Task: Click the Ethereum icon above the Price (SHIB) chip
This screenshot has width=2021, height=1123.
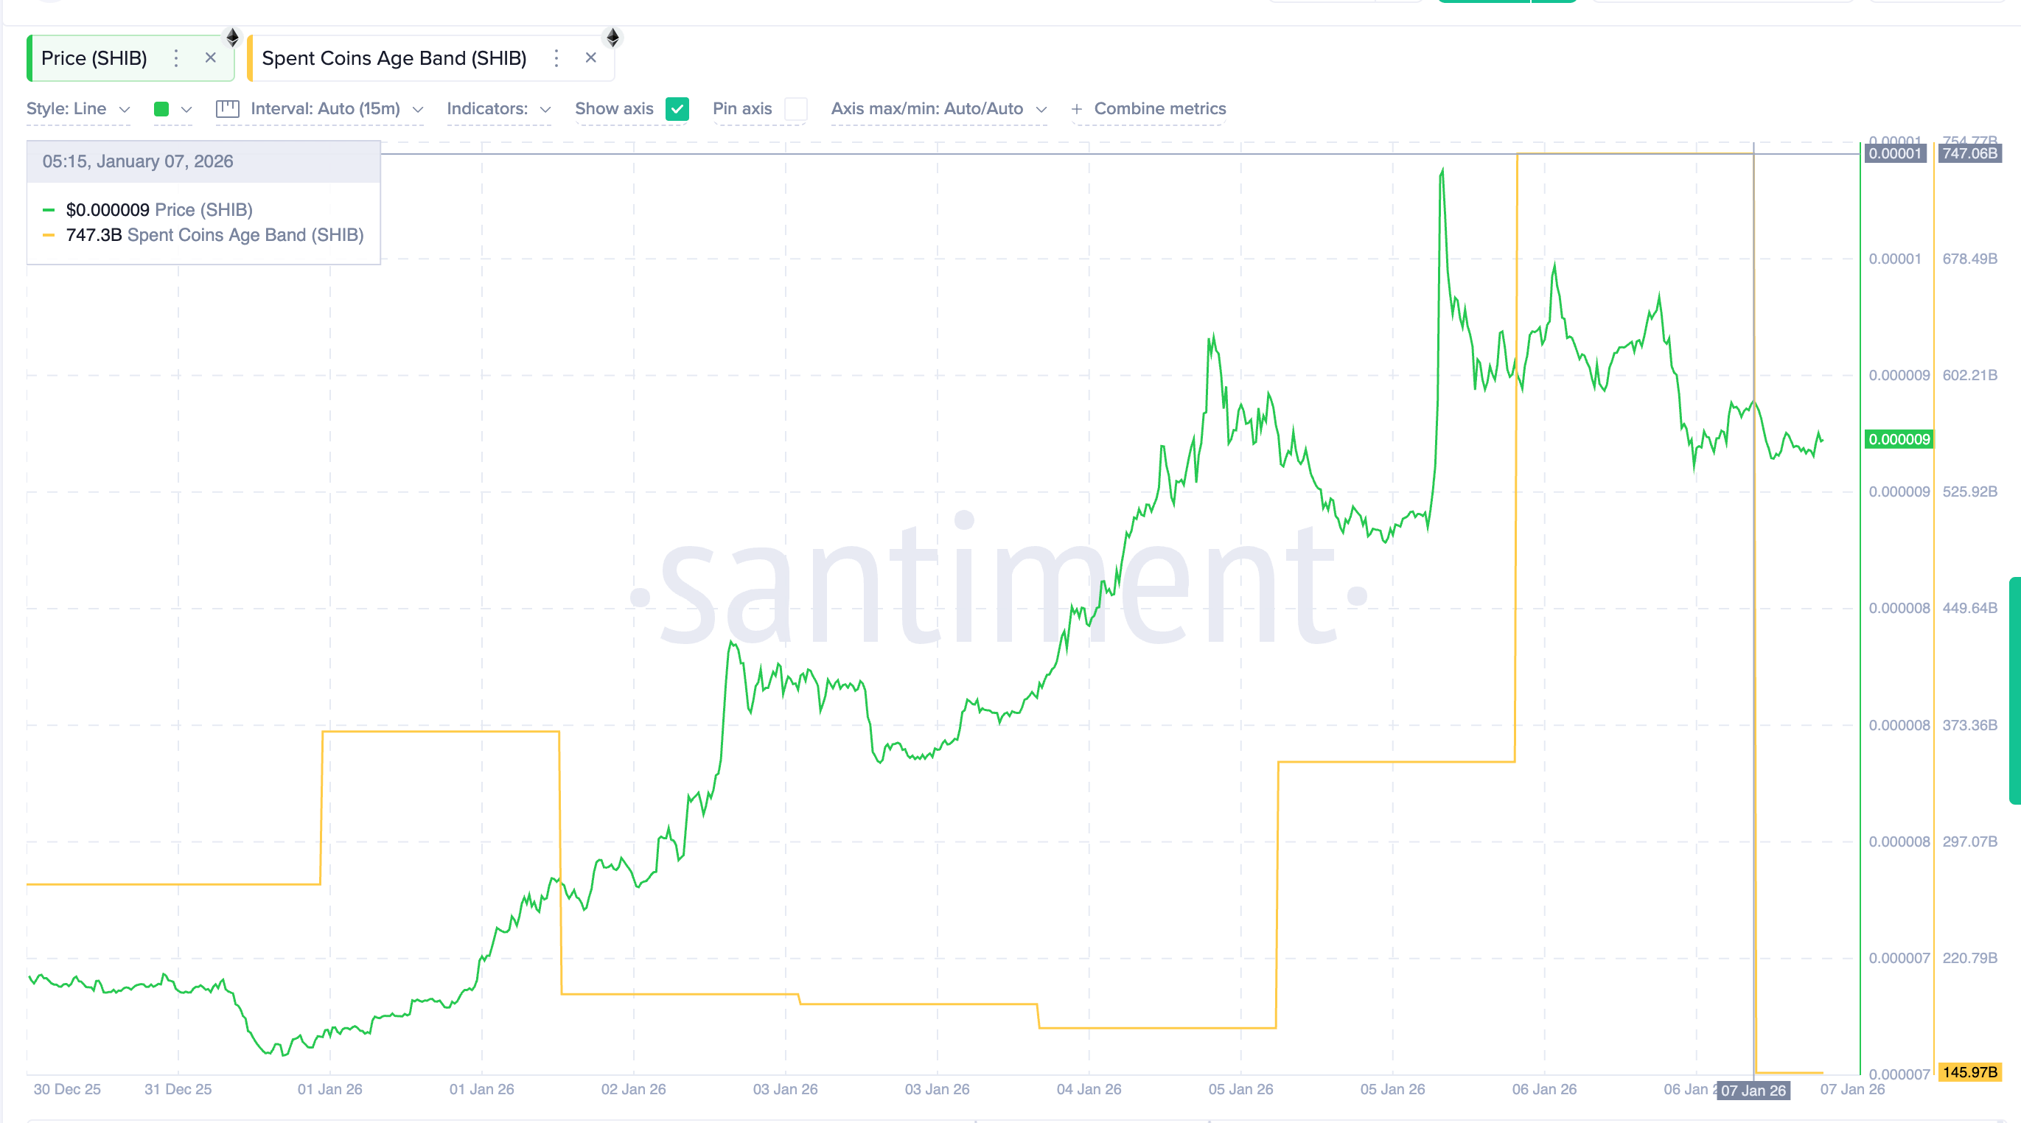Action: click(231, 36)
